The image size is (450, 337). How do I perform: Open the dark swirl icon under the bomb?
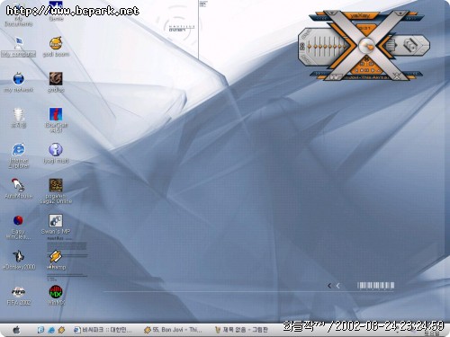coord(56,82)
